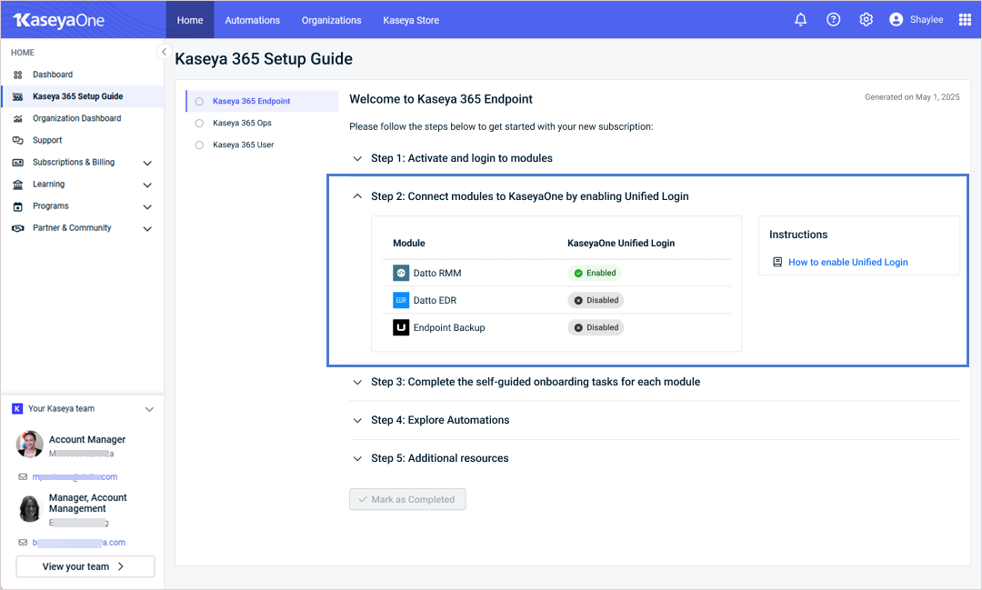Viewport: 982px width, 590px height.
Task: Switch to the Automations tab
Action: tap(252, 20)
